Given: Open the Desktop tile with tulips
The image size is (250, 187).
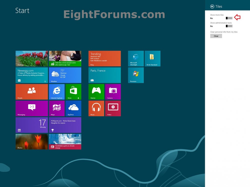Looking at the screenshot, I should (32, 59).
